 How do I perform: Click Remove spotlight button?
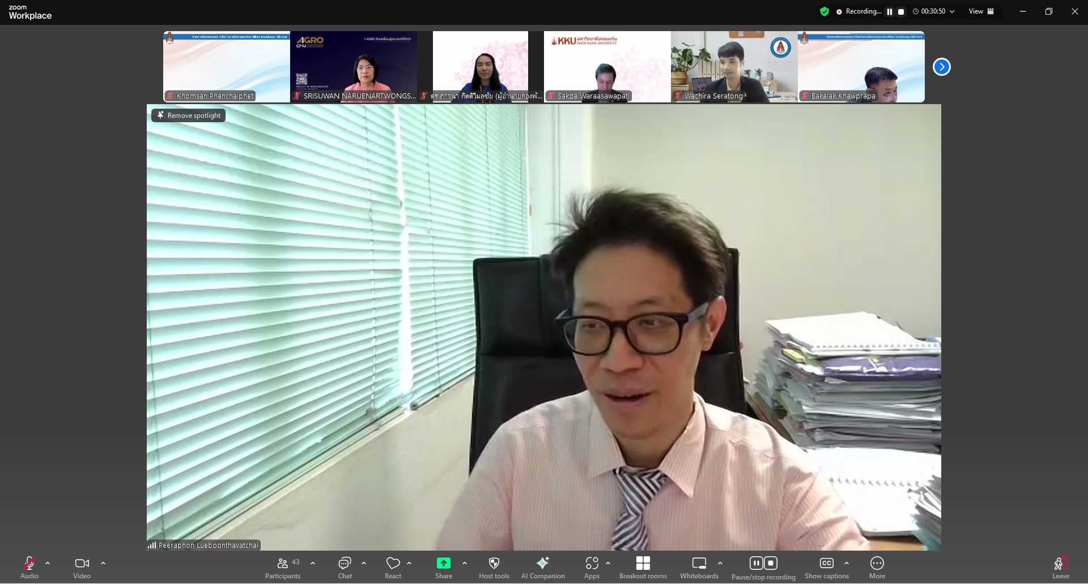(x=189, y=115)
